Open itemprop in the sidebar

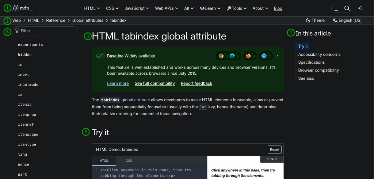(27, 115)
